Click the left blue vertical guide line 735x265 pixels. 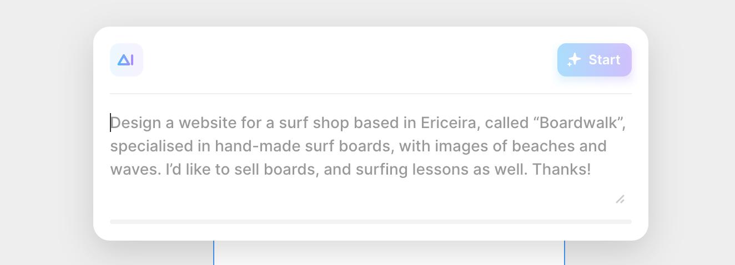214,253
